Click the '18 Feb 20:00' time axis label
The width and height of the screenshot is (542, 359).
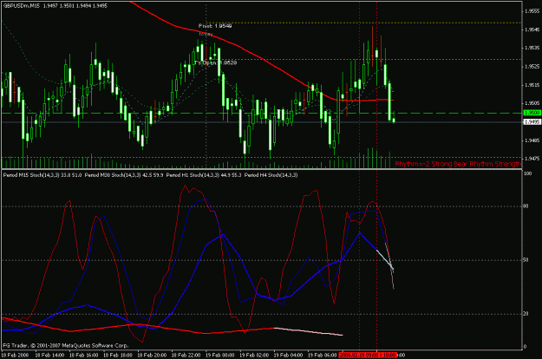(x=152, y=355)
